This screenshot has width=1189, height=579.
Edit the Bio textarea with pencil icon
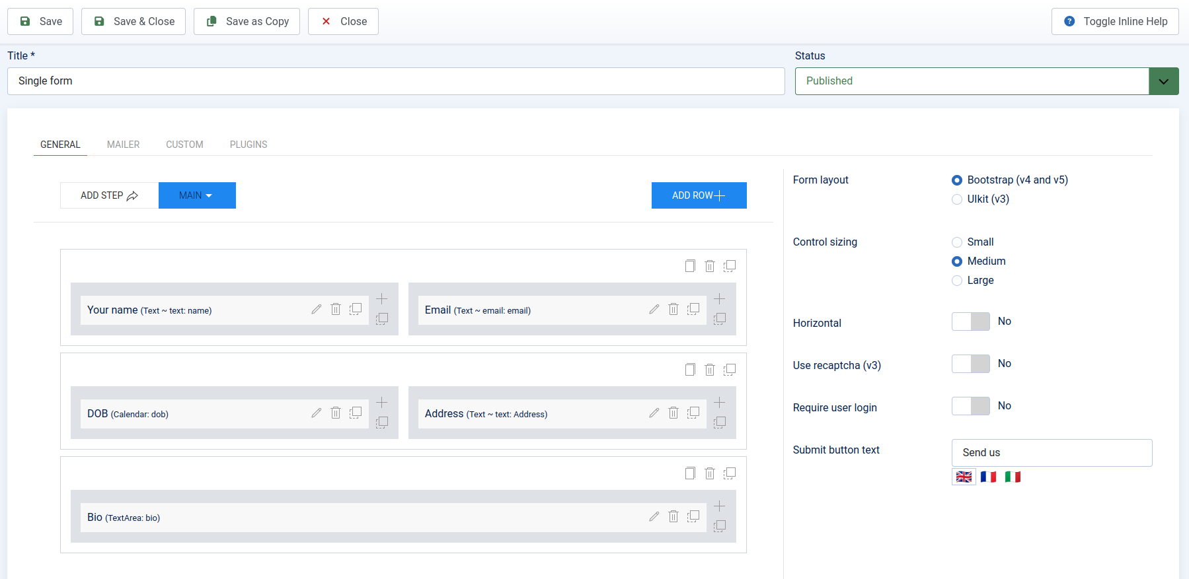coord(654,516)
